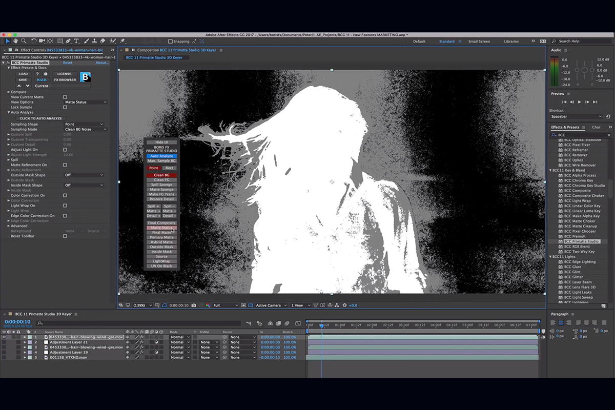Jump to first frame in Preview panel

pyautogui.click(x=564, y=102)
